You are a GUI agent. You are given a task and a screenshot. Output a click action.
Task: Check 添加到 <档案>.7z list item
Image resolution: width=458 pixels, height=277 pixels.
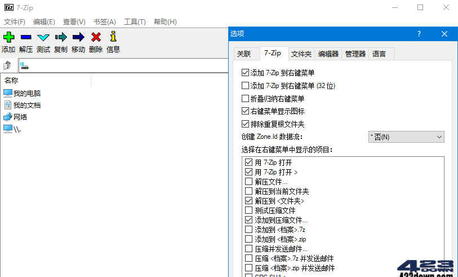248,229
